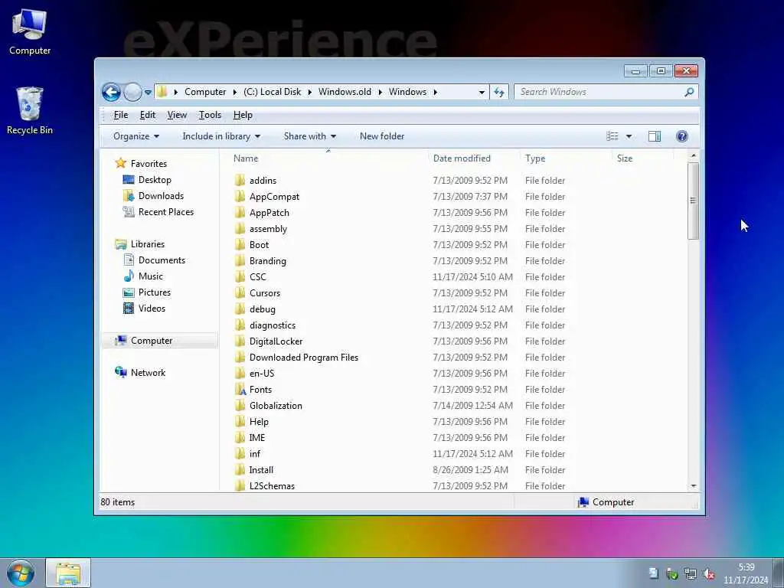
Task: Open Desktop in the Favorites list
Action: click(x=155, y=179)
